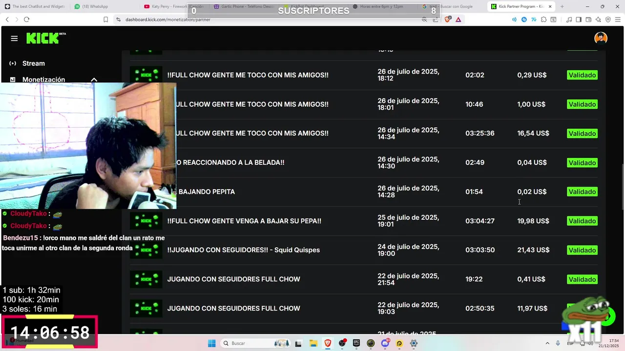The width and height of the screenshot is (625, 351).
Task: Select title 'O REACCIONANDO A LA BELADA!!'
Action: (x=230, y=162)
